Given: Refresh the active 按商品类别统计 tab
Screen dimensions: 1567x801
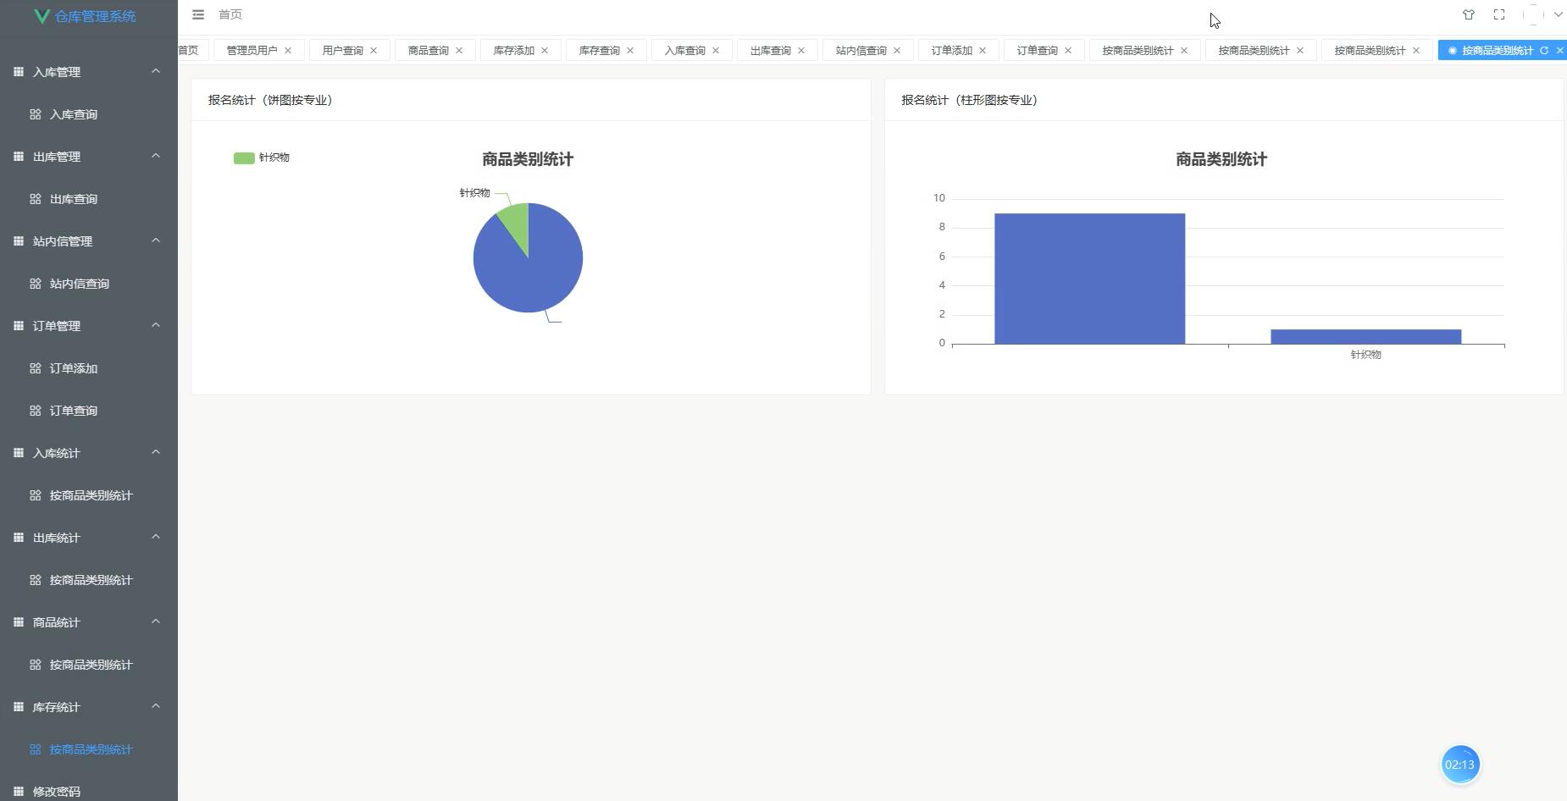Looking at the screenshot, I should click(1546, 50).
